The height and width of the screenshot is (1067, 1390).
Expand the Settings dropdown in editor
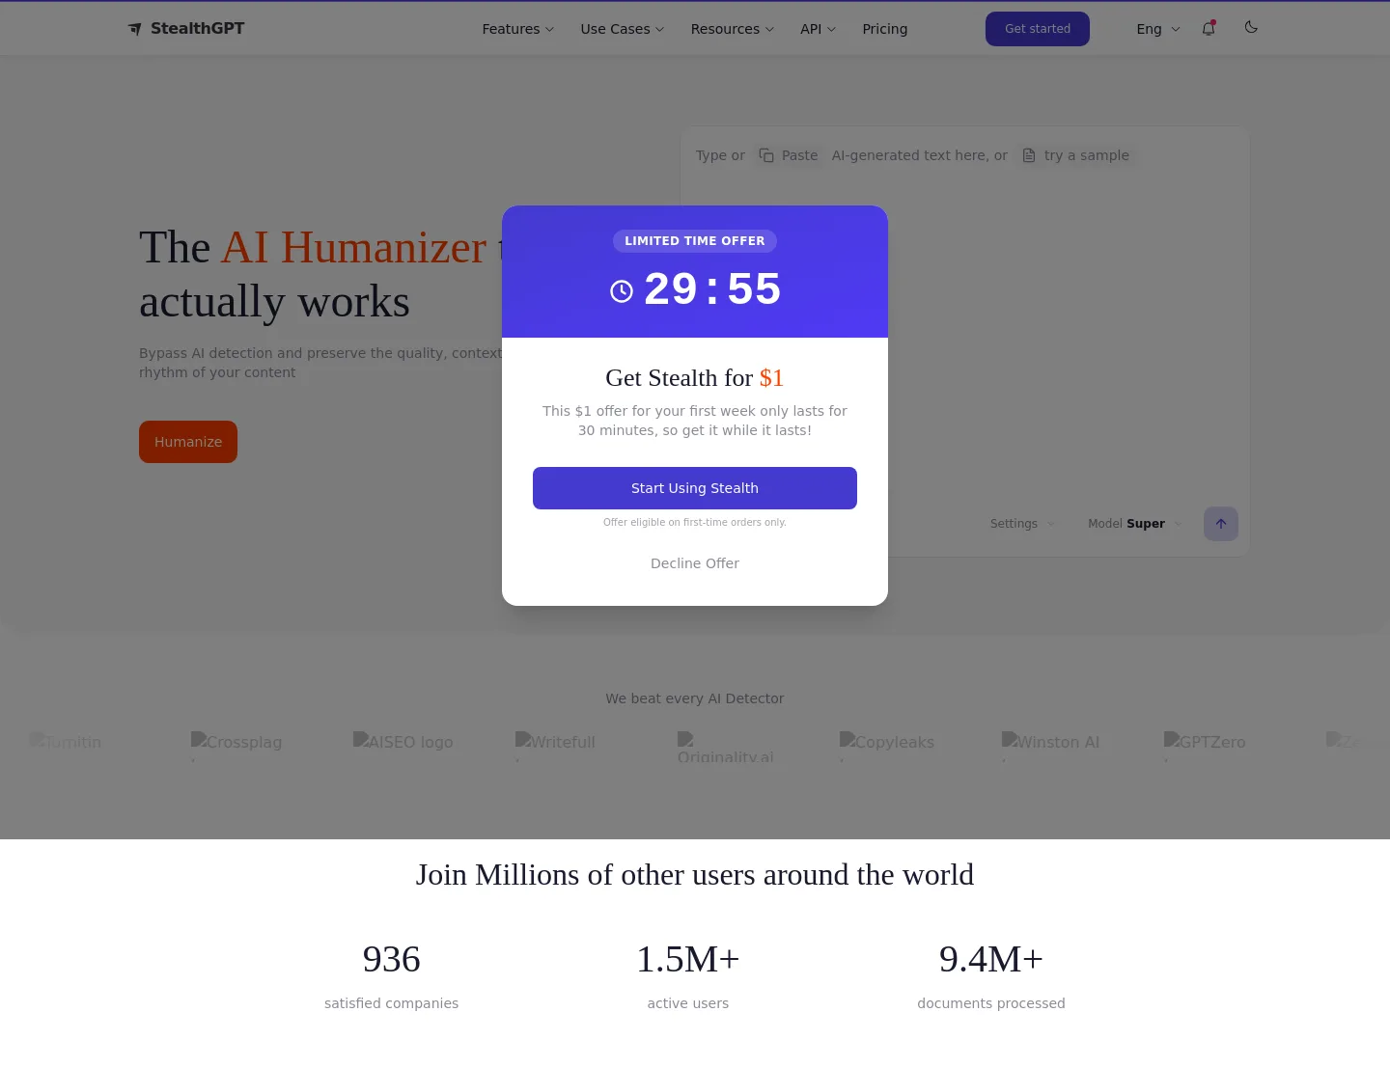point(1023,524)
